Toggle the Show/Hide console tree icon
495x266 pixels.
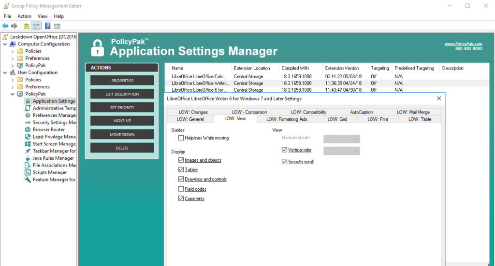[x=36, y=26]
